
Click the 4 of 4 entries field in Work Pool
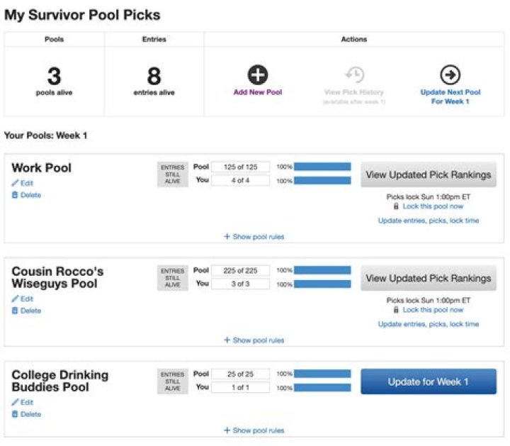[x=240, y=181]
